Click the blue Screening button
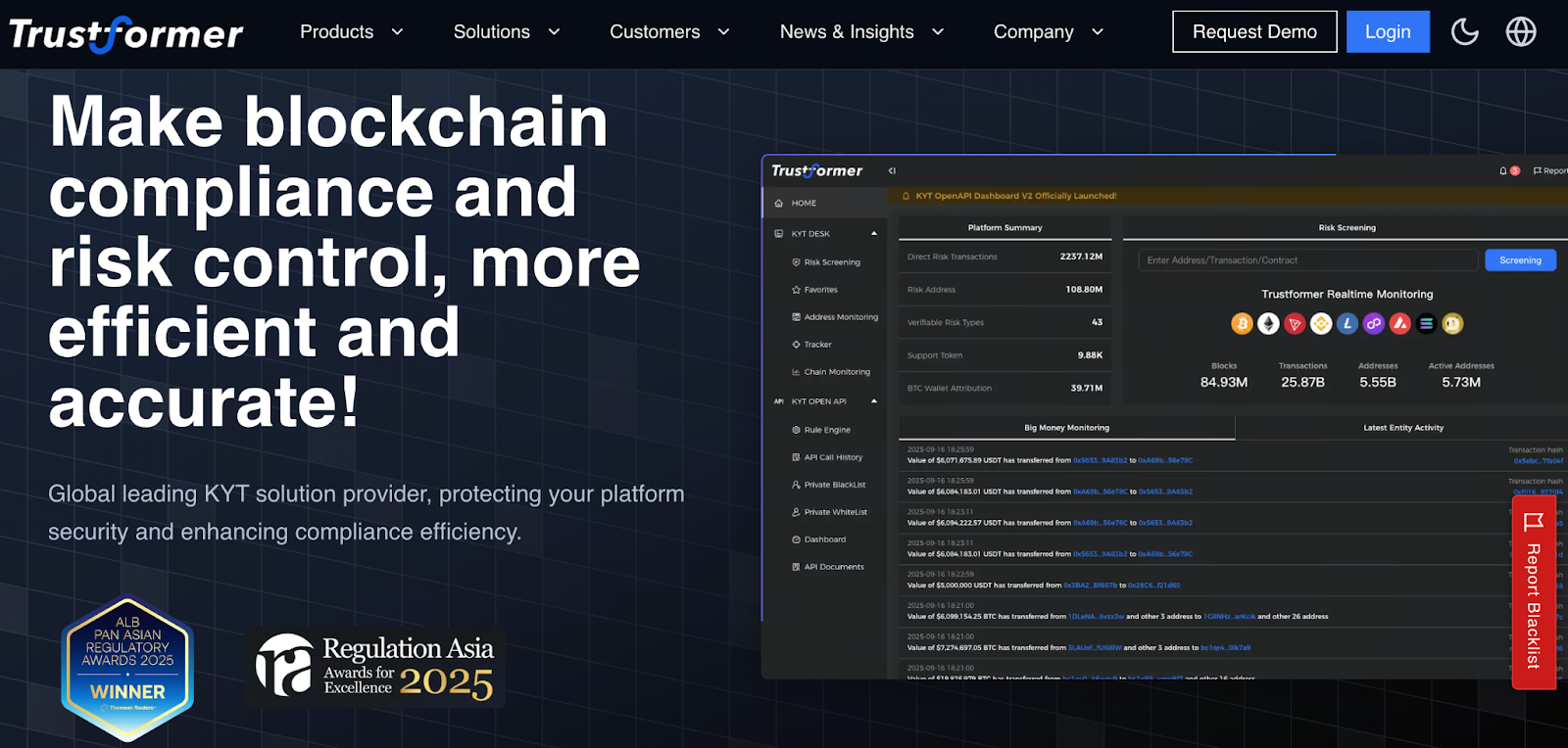Screen dimensions: 1568x748 click(x=1520, y=260)
